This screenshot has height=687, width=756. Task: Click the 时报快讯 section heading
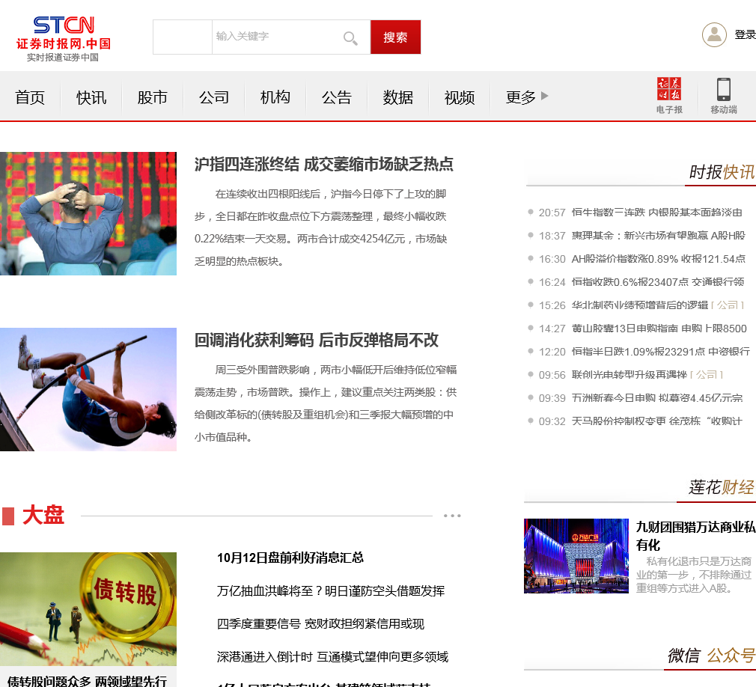pos(722,172)
